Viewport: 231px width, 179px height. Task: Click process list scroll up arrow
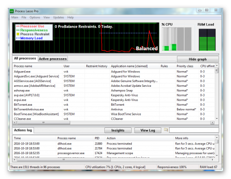pos(217,66)
